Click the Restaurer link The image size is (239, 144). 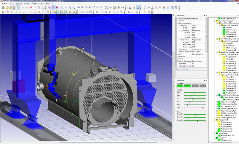click(x=186, y=69)
